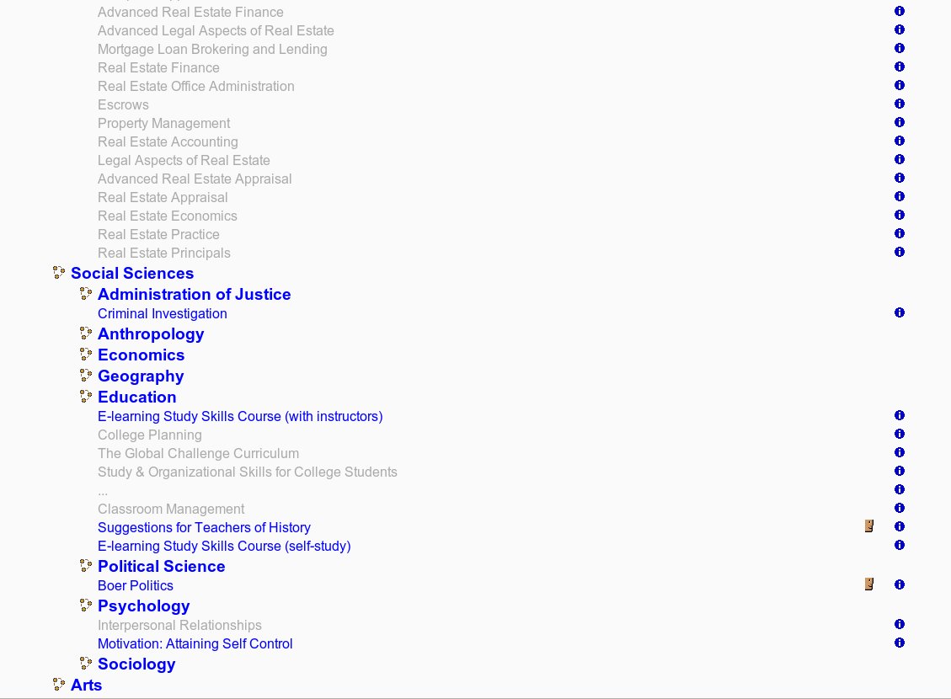Open info icon for Advanced Real Estate Finance
951x699 pixels.
coord(900,11)
